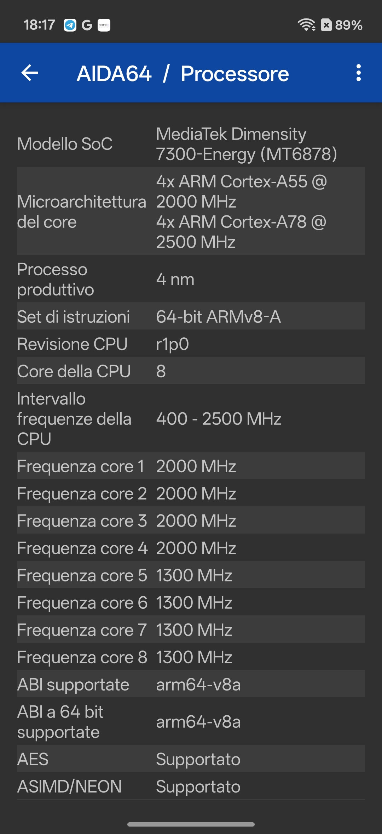Select the Set di istruzioni row
The height and width of the screenshot is (834, 382).
coord(191,316)
